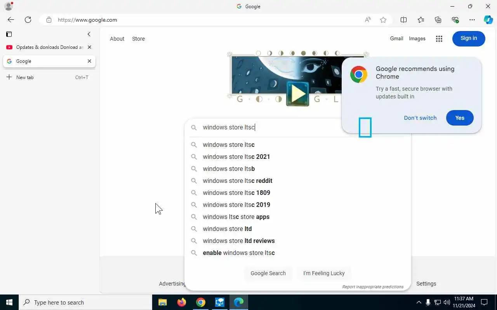This screenshot has width=497, height=310.
Task: Collapse the vertical tabs pane
Action: click(x=89, y=34)
